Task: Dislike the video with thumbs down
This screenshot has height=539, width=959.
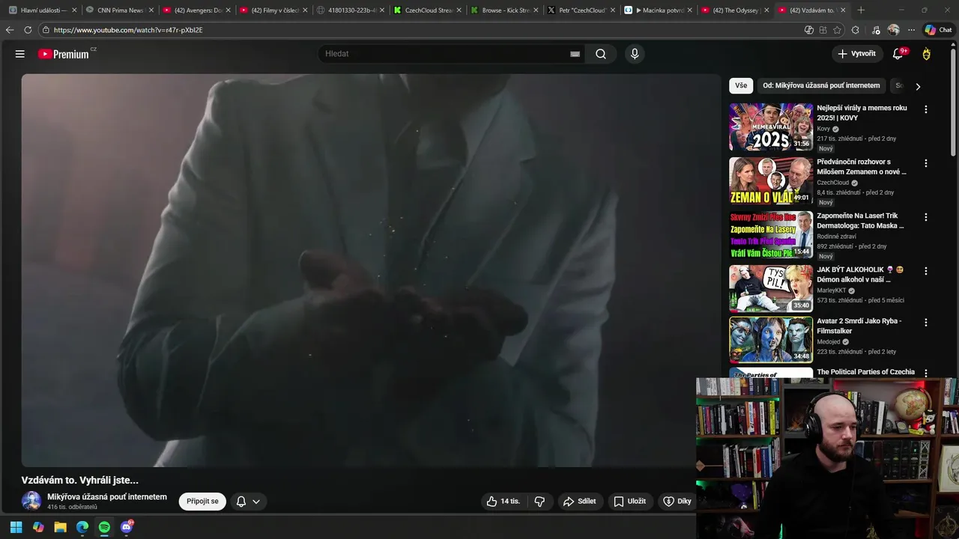Action: (x=539, y=502)
